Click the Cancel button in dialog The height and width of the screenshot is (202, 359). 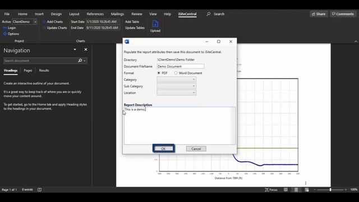tap(196, 149)
